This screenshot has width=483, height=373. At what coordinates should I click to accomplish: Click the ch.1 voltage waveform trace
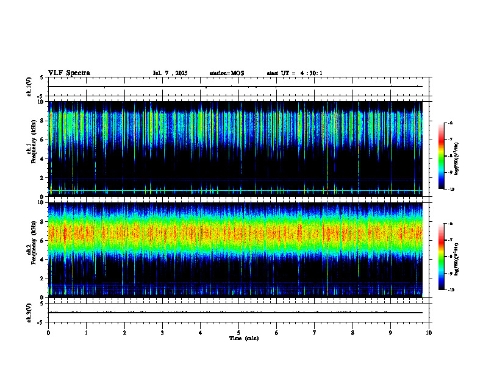click(235, 87)
